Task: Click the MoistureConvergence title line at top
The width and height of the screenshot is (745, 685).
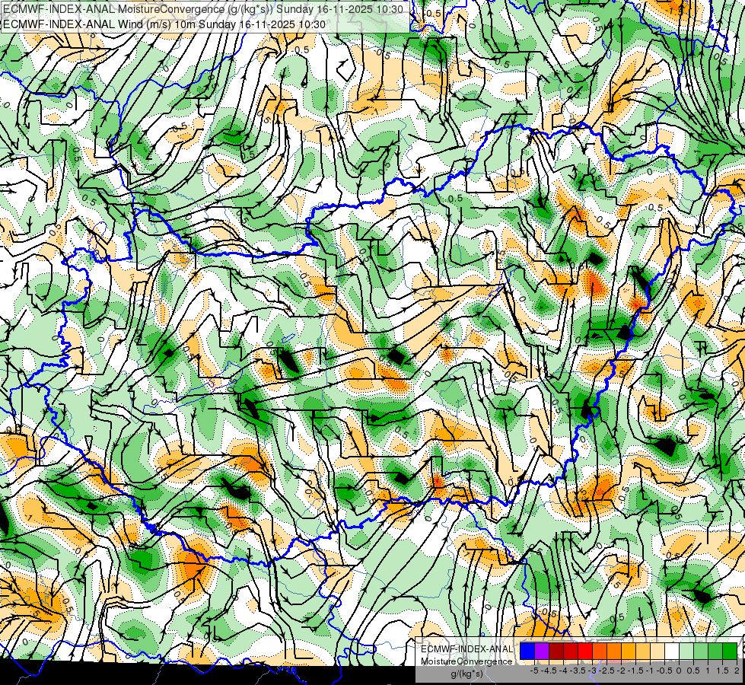Action: (203, 9)
